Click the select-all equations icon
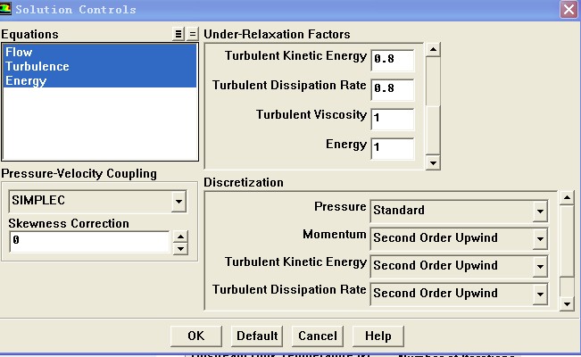 pyautogui.click(x=179, y=34)
